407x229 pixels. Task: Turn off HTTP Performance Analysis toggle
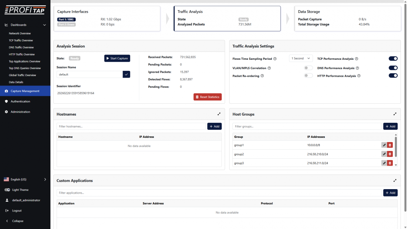click(x=393, y=76)
